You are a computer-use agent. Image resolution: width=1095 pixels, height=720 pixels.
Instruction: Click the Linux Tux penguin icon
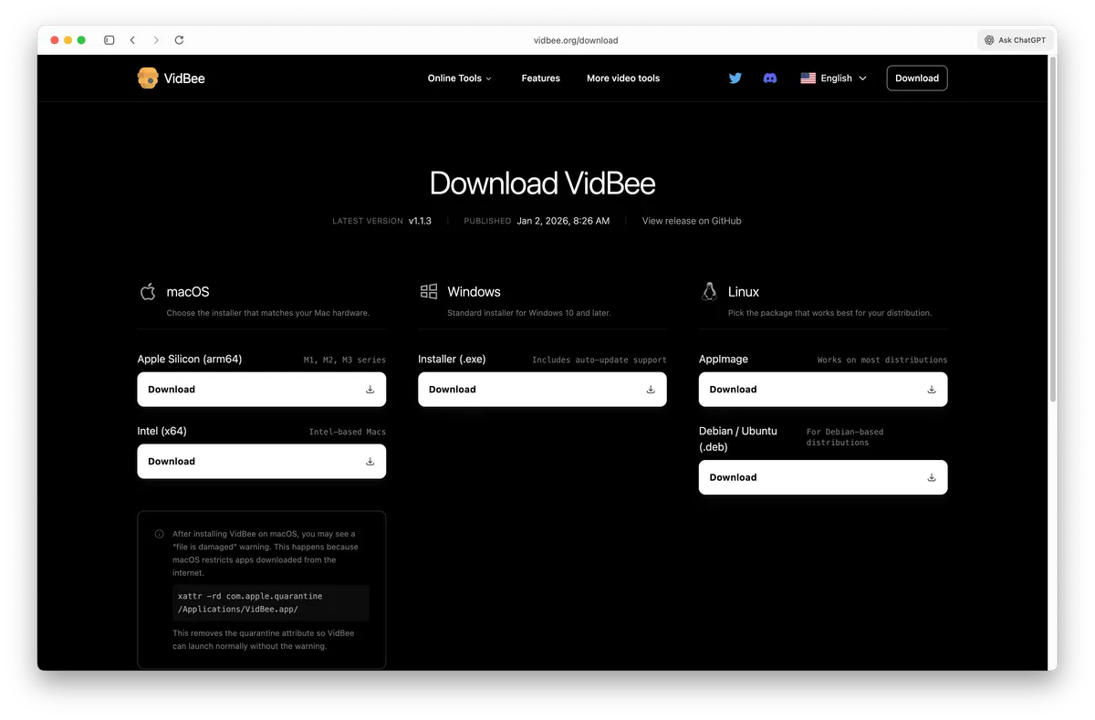pyautogui.click(x=709, y=291)
